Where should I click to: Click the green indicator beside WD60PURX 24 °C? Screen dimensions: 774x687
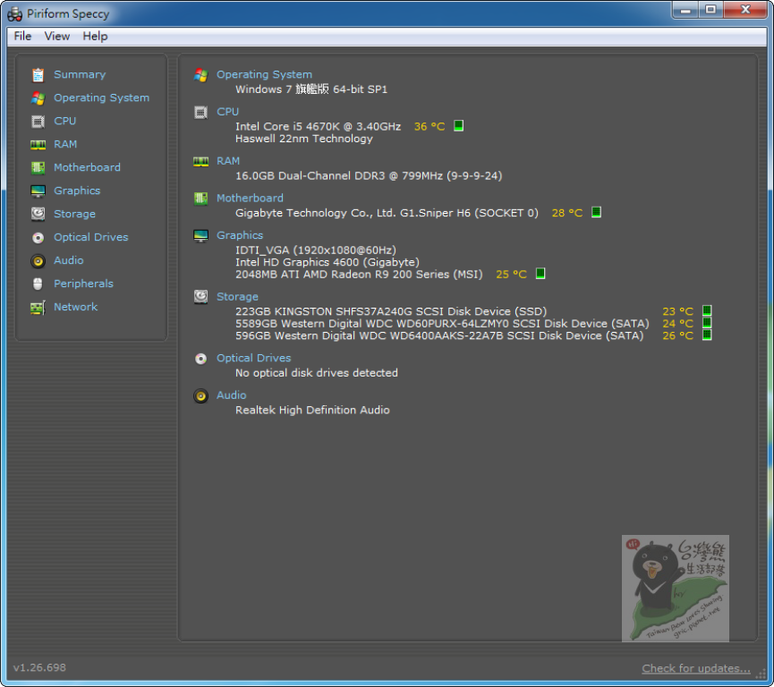707,323
